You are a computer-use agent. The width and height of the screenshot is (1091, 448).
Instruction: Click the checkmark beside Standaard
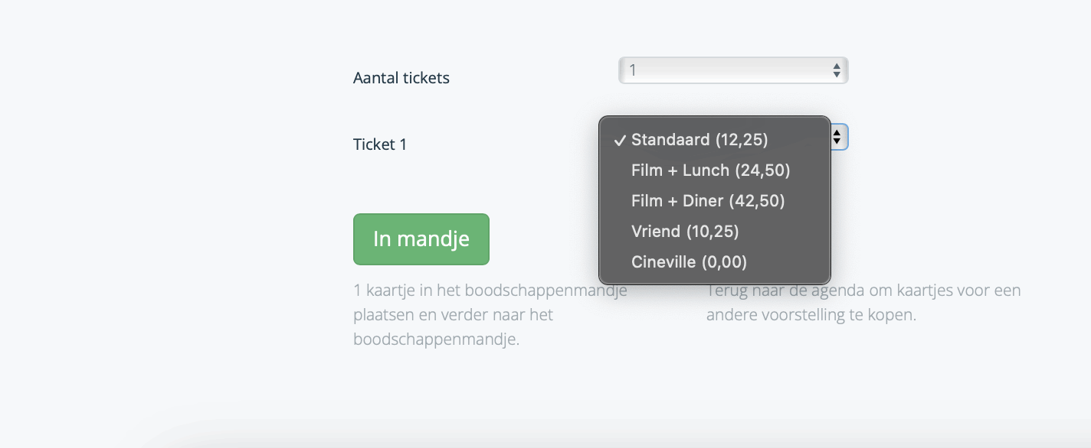(620, 140)
